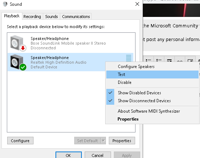Click 'Select a playback device below' label

(55, 27)
